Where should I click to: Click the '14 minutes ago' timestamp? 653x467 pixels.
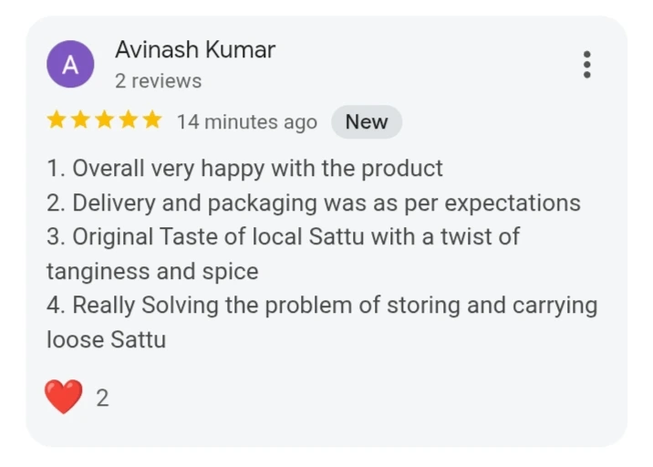click(246, 122)
